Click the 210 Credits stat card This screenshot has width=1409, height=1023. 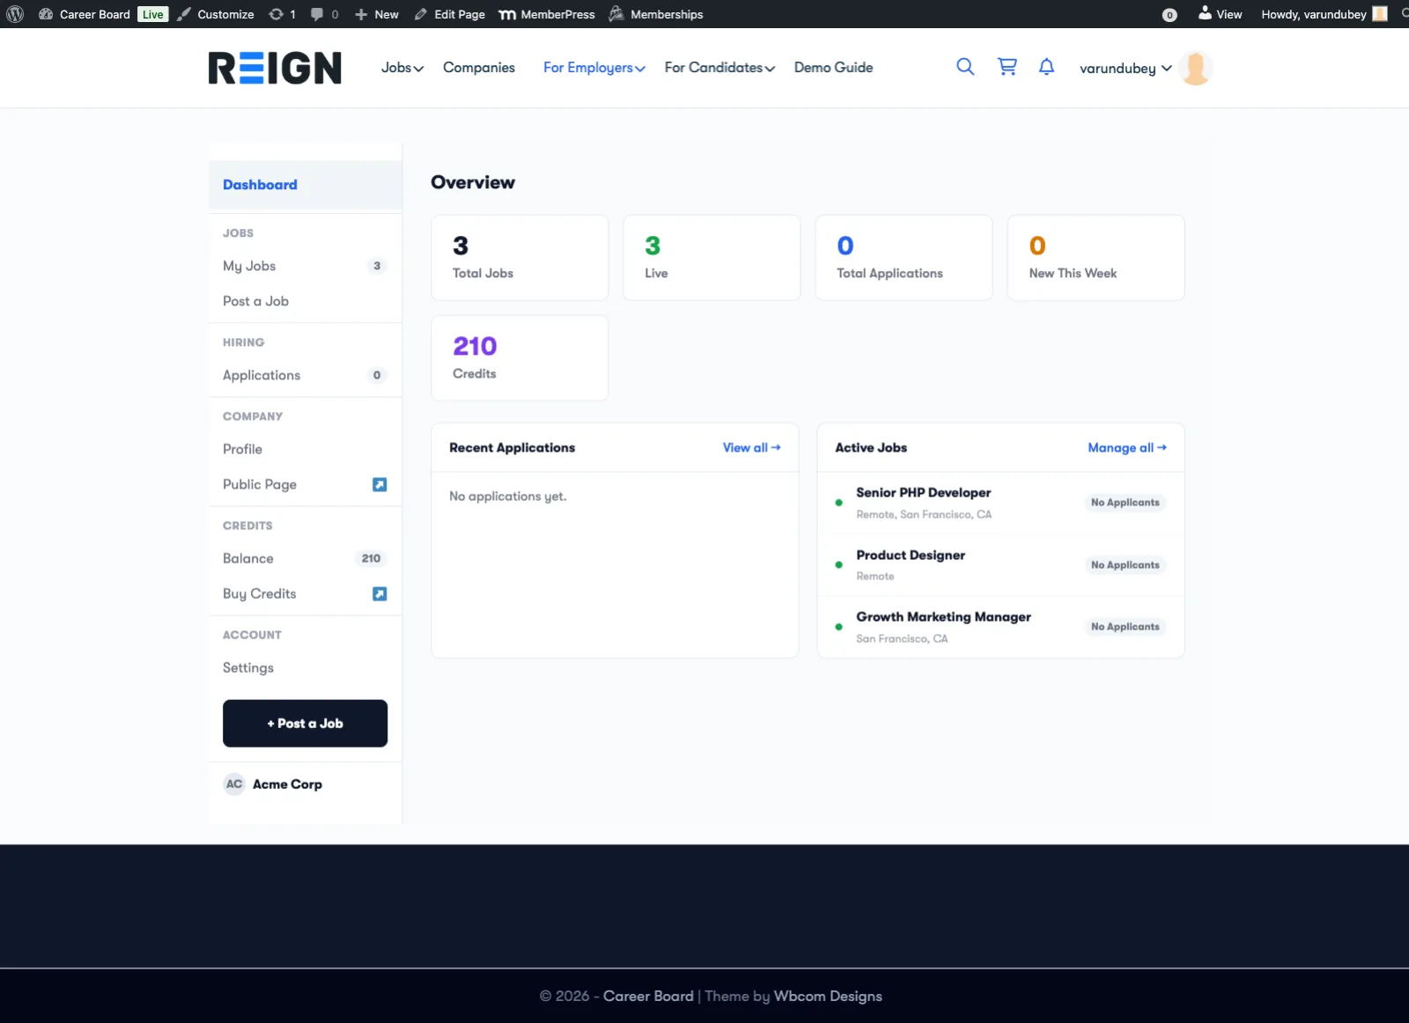pyautogui.click(x=520, y=358)
